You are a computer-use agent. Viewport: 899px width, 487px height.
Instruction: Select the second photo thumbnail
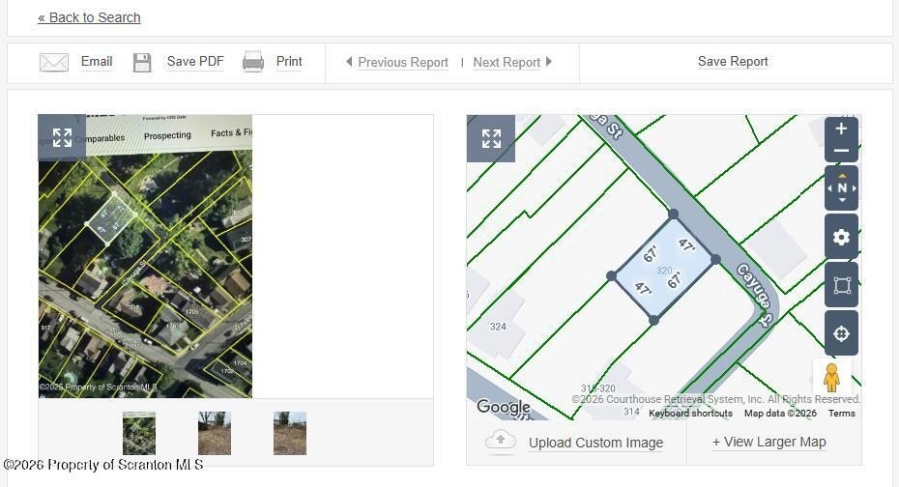215,433
